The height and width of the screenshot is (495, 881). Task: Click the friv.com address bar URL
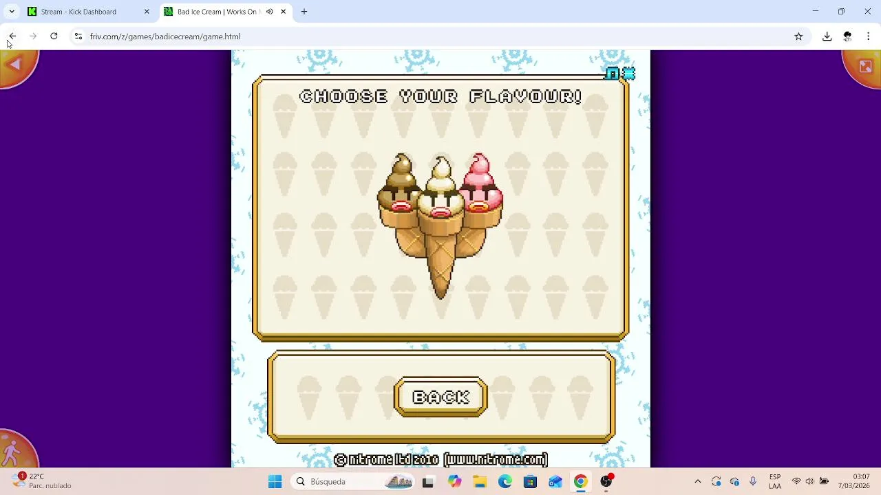[x=165, y=36]
